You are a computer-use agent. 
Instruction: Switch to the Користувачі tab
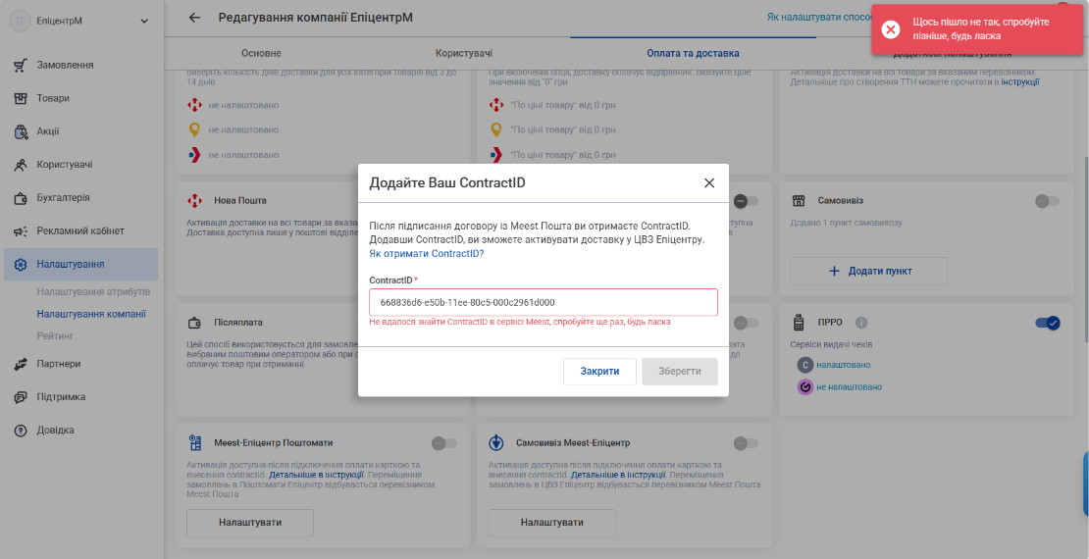[x=464, y=54]
